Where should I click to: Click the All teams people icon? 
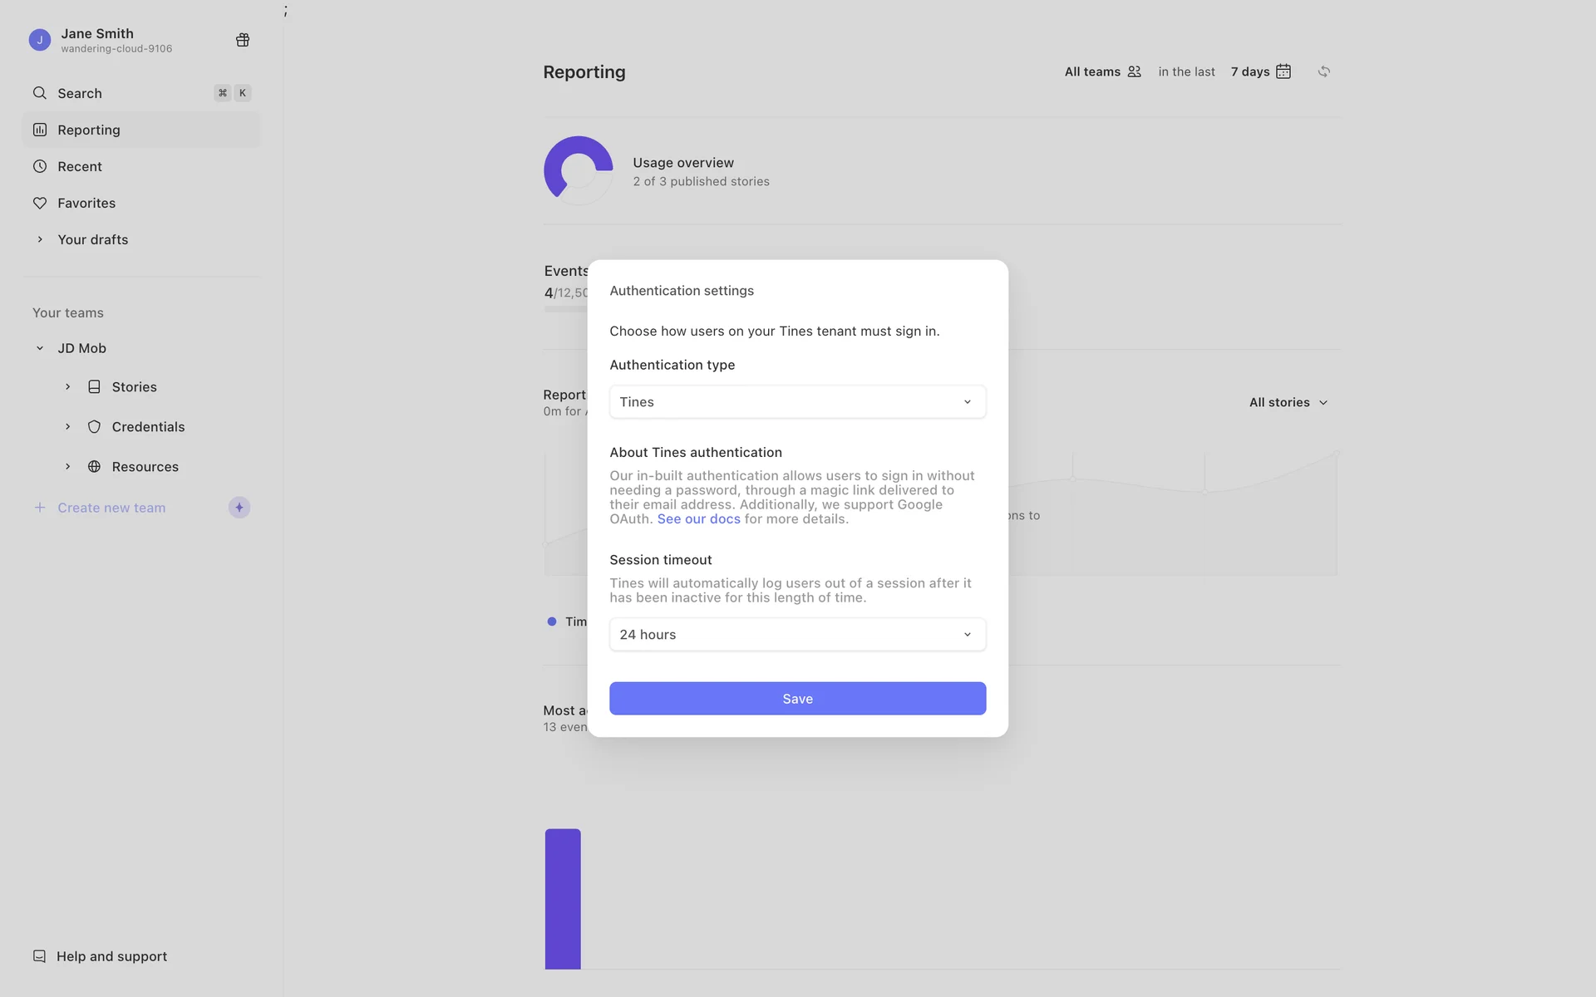pyautogui.click(x=1134, y=71)
